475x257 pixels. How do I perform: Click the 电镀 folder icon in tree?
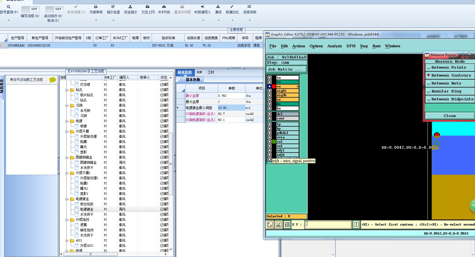[x=72, y=121]
